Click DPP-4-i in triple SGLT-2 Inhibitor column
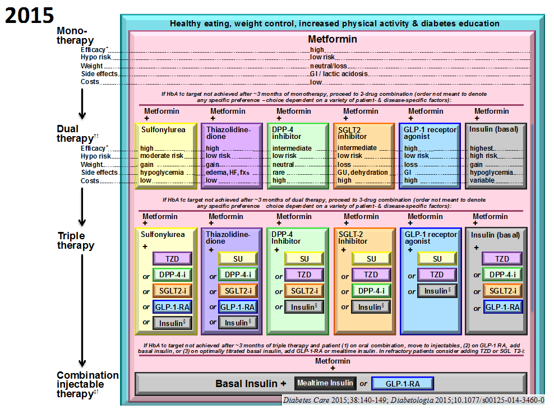Screen dimensions: 554x414 click(x=371, y=291)
